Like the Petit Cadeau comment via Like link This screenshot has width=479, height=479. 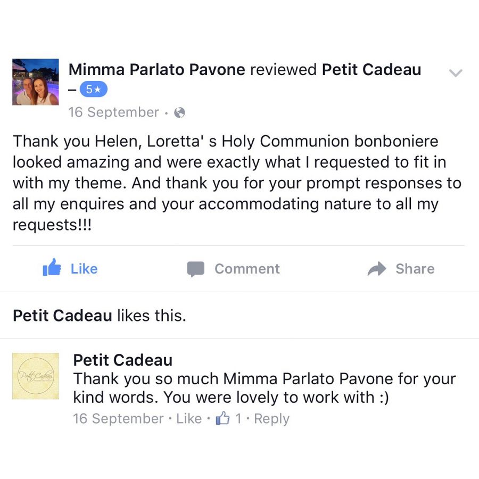coord(189,419)
